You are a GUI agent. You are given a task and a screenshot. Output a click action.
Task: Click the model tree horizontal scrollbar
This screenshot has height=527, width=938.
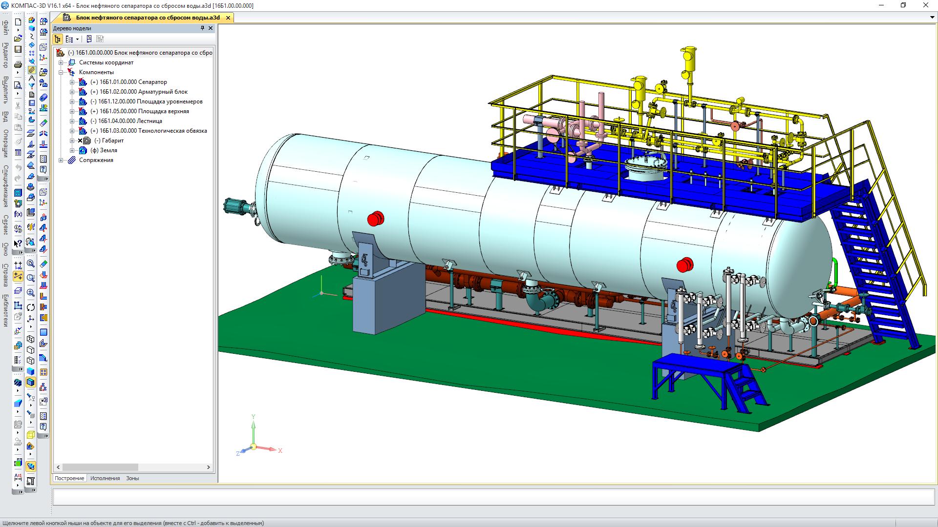[x=100, y=467]
